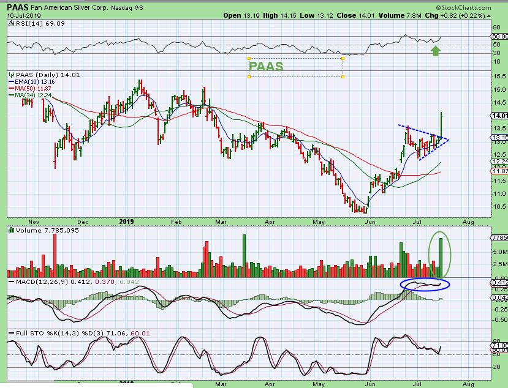
Task: Click the 0.412 MACD tag on the right axis
Action: click(499, 283)
